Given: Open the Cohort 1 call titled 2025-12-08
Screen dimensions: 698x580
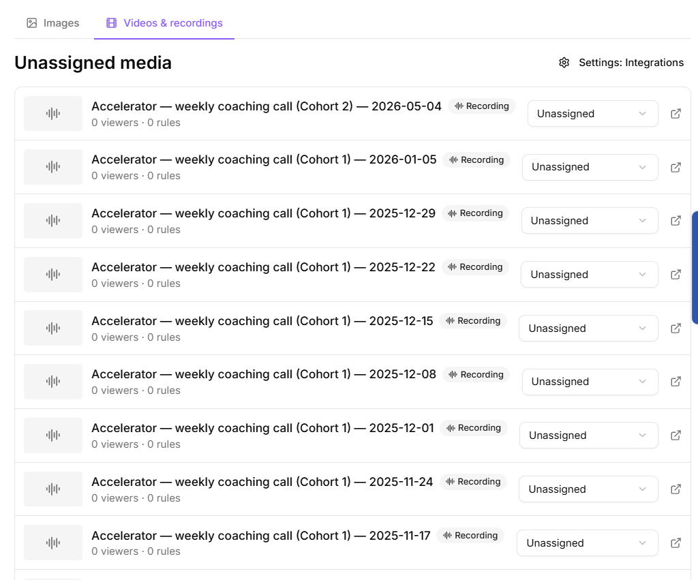Looking at the screenshot, I should 264,374.
